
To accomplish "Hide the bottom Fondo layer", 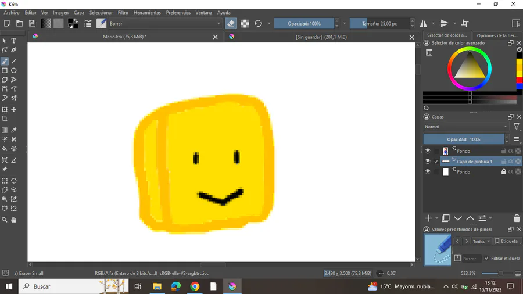I will pyautogui.click(x=428, y=171).
